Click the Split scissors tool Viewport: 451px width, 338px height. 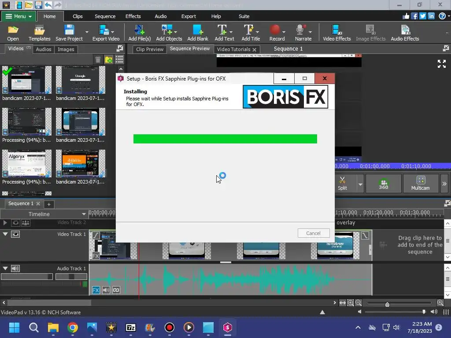coord(342,183)
